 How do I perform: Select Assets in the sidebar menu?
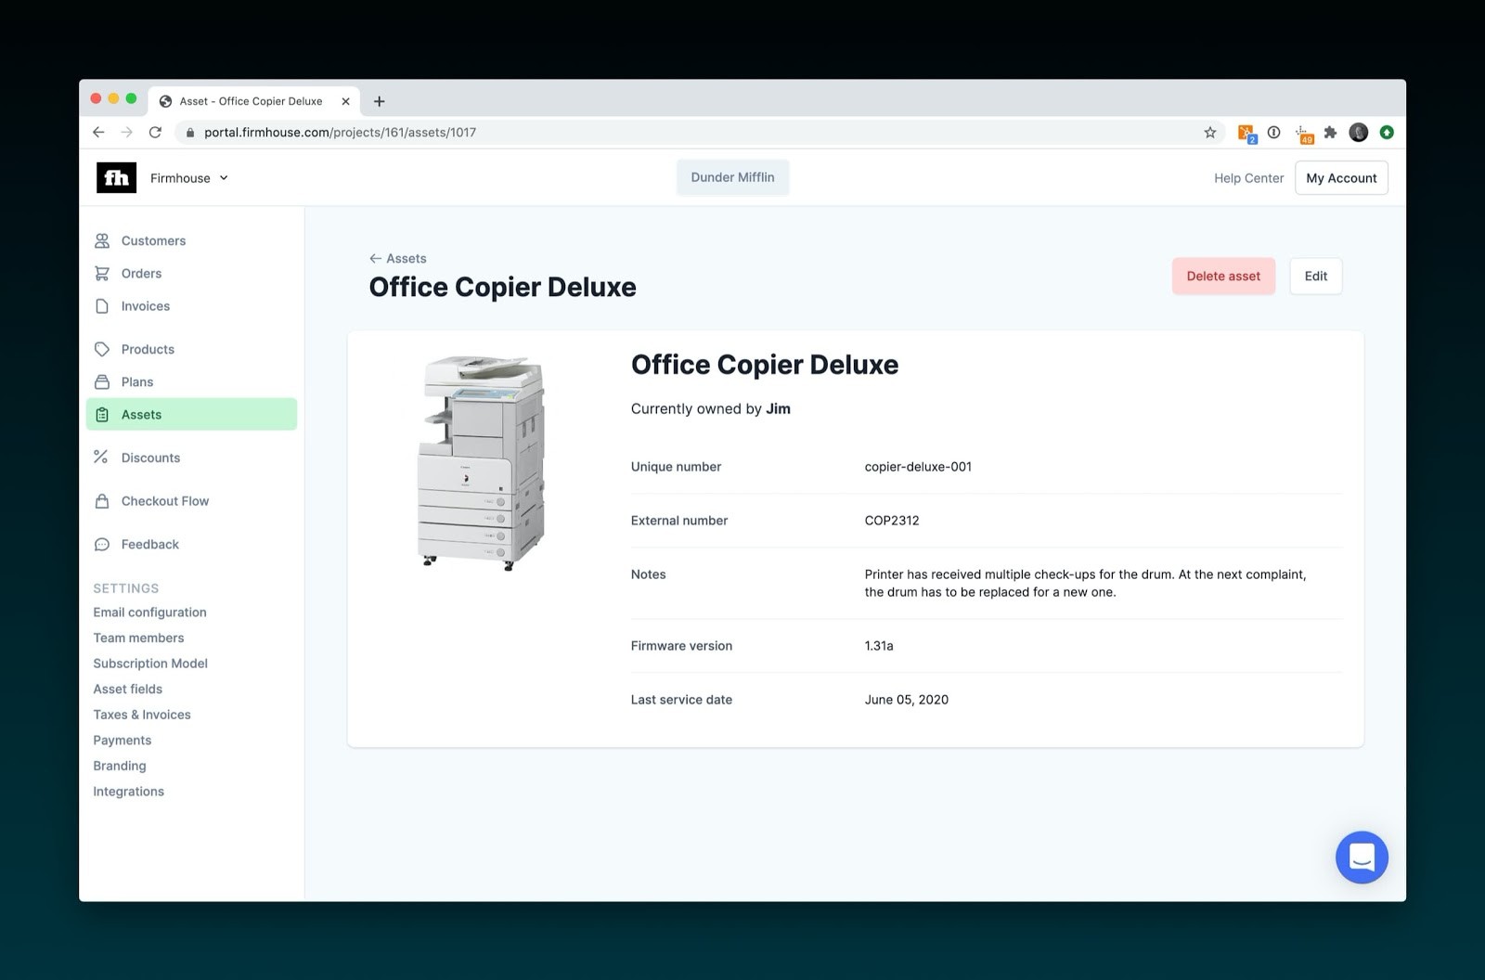click(x=141, y=414)
